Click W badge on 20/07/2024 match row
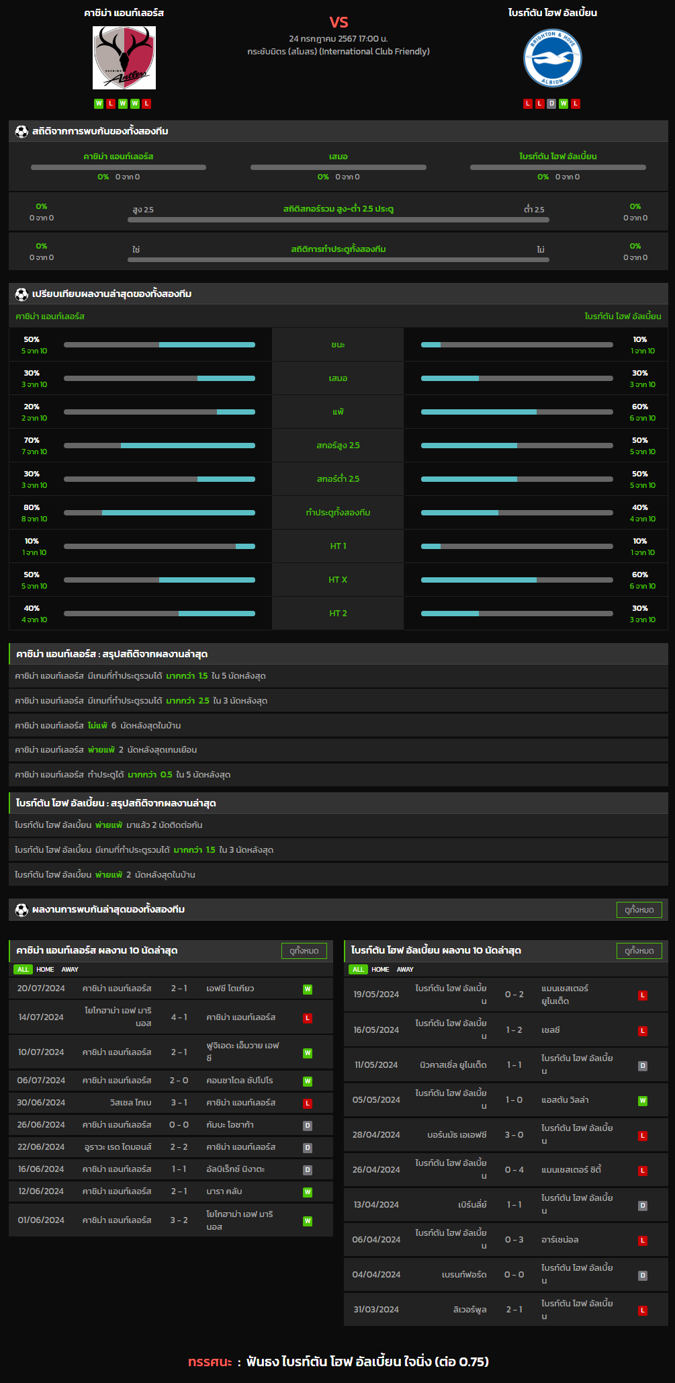Screen dimensions: 675x1383 (308, 989)
